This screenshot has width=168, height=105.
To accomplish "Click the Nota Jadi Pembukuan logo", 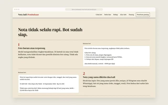I will (x=28, y=15).
